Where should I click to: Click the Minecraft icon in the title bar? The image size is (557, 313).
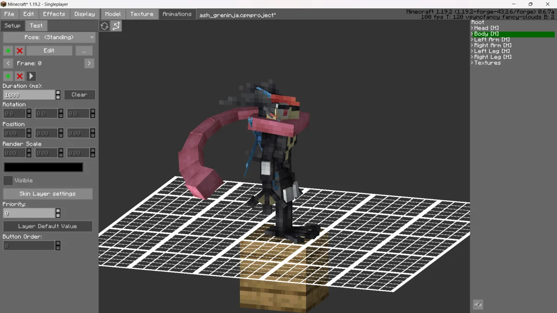4,4
